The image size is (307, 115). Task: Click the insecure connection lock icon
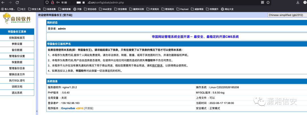tap(52, 3)
